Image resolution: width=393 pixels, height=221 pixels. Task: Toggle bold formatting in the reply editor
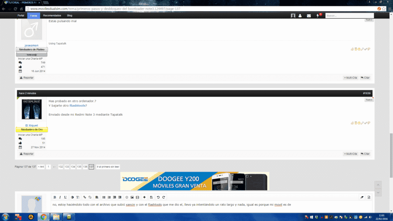[55, 197]
